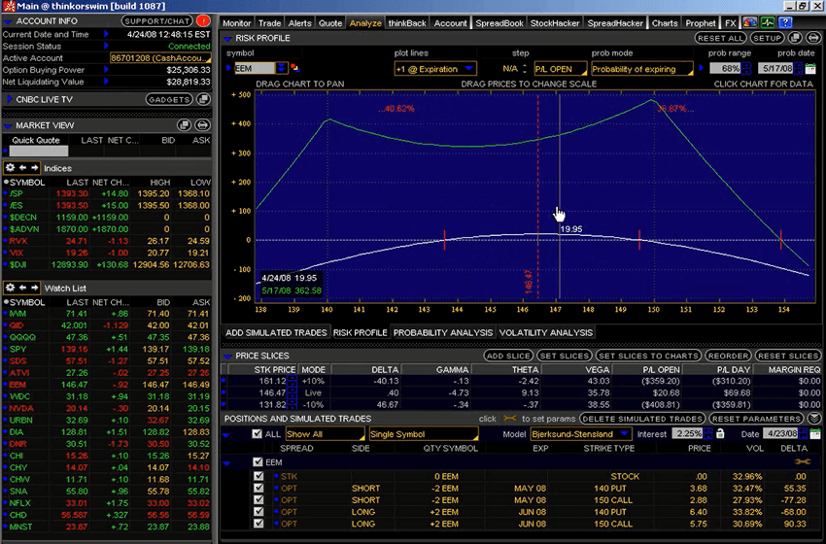Open the 'Show All' filter dropdown
Image resolution: width=826 pixels, height=544 pixels.
(325, 434)
